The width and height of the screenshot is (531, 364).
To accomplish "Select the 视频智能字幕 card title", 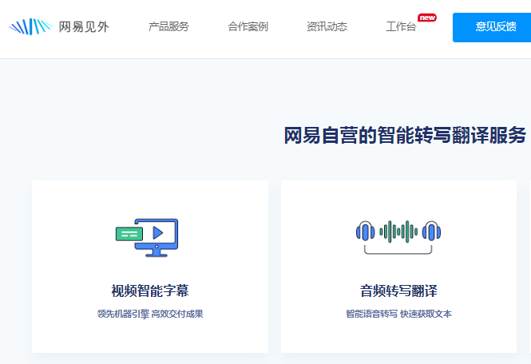I will point(150,291).
